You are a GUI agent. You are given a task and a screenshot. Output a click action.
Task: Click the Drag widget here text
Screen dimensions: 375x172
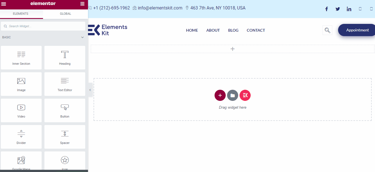(233, 107)
